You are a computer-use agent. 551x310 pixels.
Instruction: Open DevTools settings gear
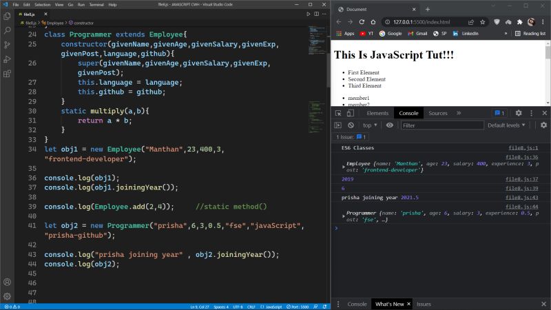[519, 113]
